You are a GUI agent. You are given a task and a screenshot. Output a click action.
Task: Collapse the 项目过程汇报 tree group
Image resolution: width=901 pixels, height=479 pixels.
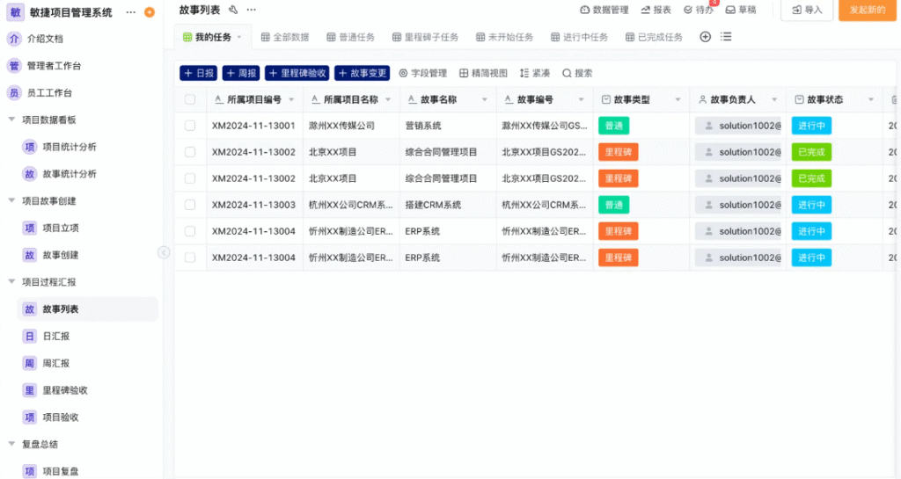[x=11, y=282]
